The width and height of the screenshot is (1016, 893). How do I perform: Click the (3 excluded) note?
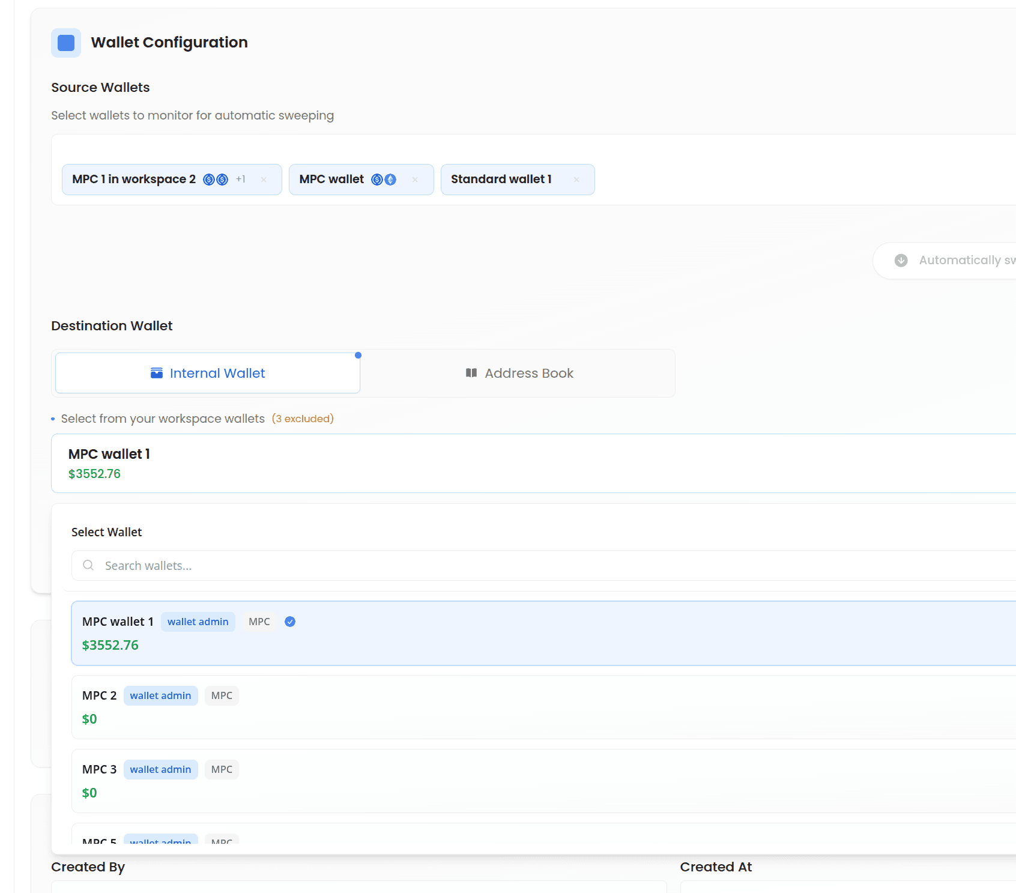click(303, 419)
